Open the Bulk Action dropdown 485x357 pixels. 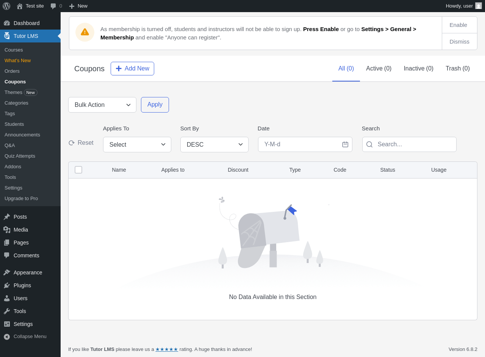102,105
